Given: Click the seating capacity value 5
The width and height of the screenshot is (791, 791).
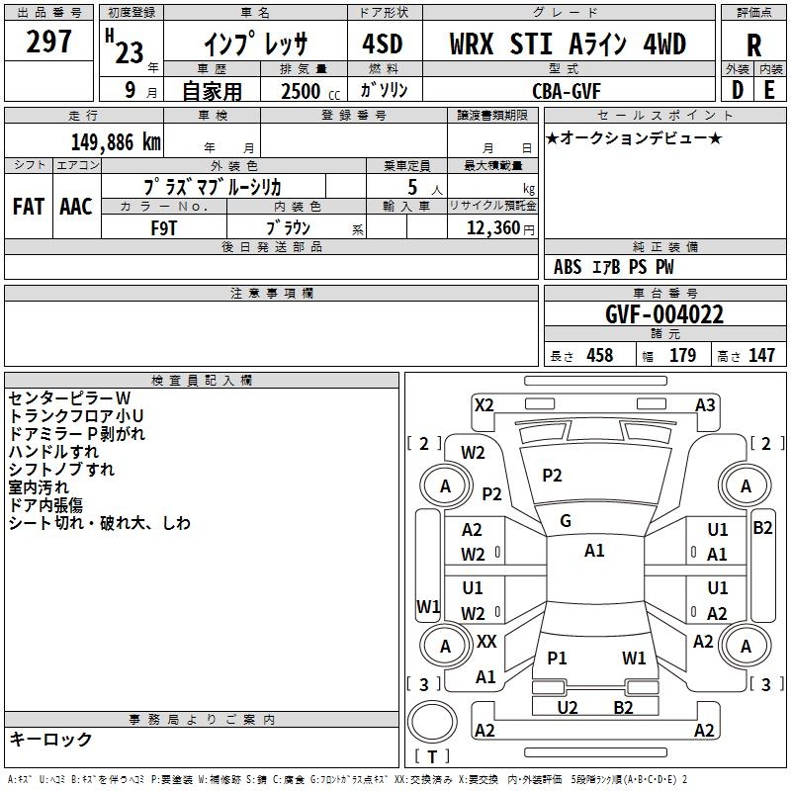Looking at the screenshot, I should click(x=412, y=187).
